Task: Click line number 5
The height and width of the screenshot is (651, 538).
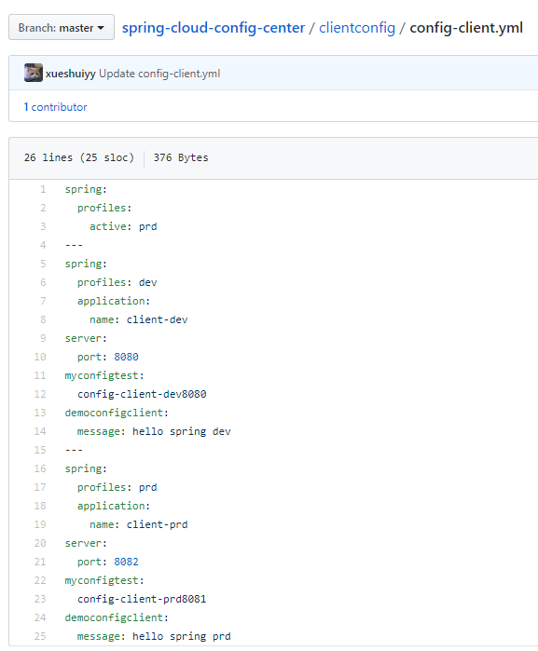Action: (43, 264)
